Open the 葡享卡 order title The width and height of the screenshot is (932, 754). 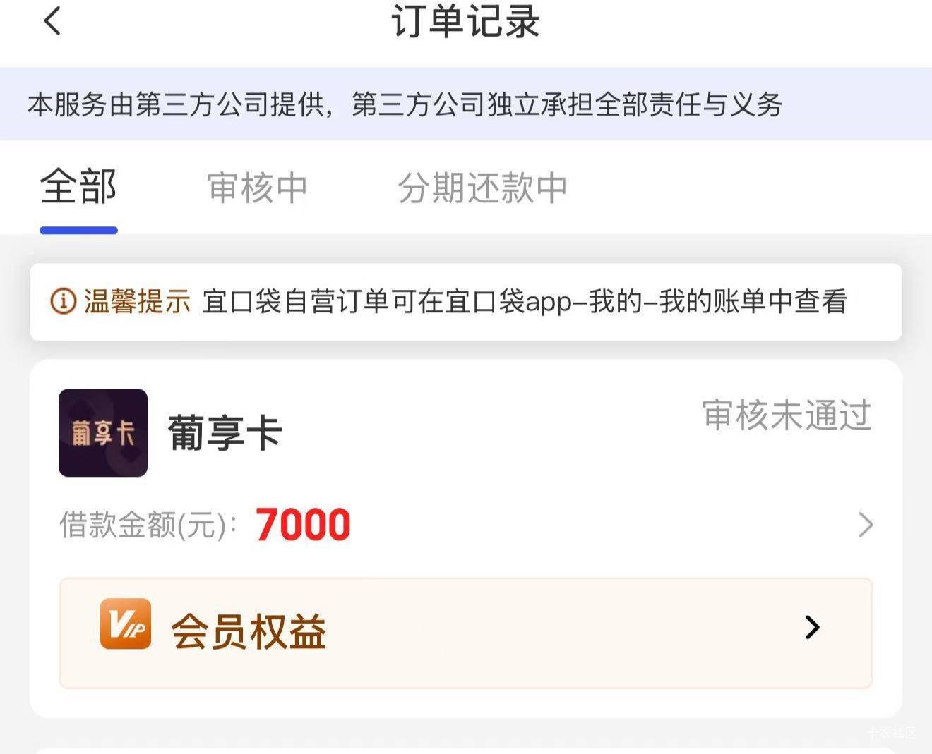pyautogui.click(x=225, y=432)
